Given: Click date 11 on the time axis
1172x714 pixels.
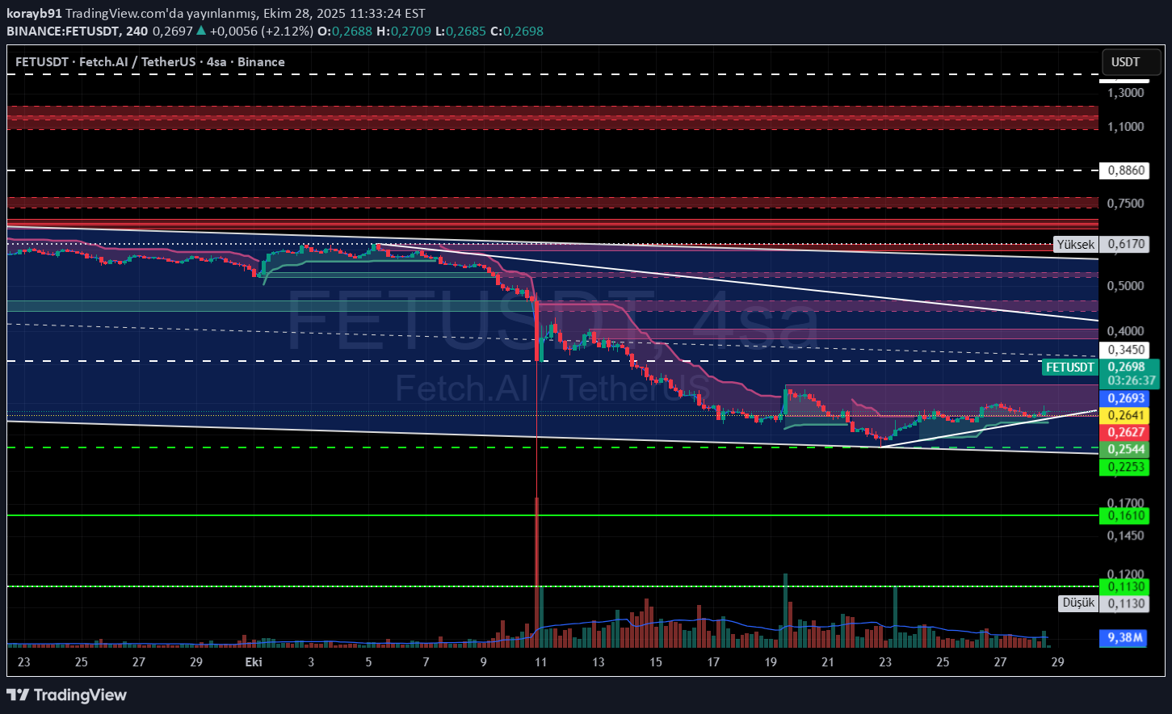Looking at the screenshot, I should tap(540, 662).
